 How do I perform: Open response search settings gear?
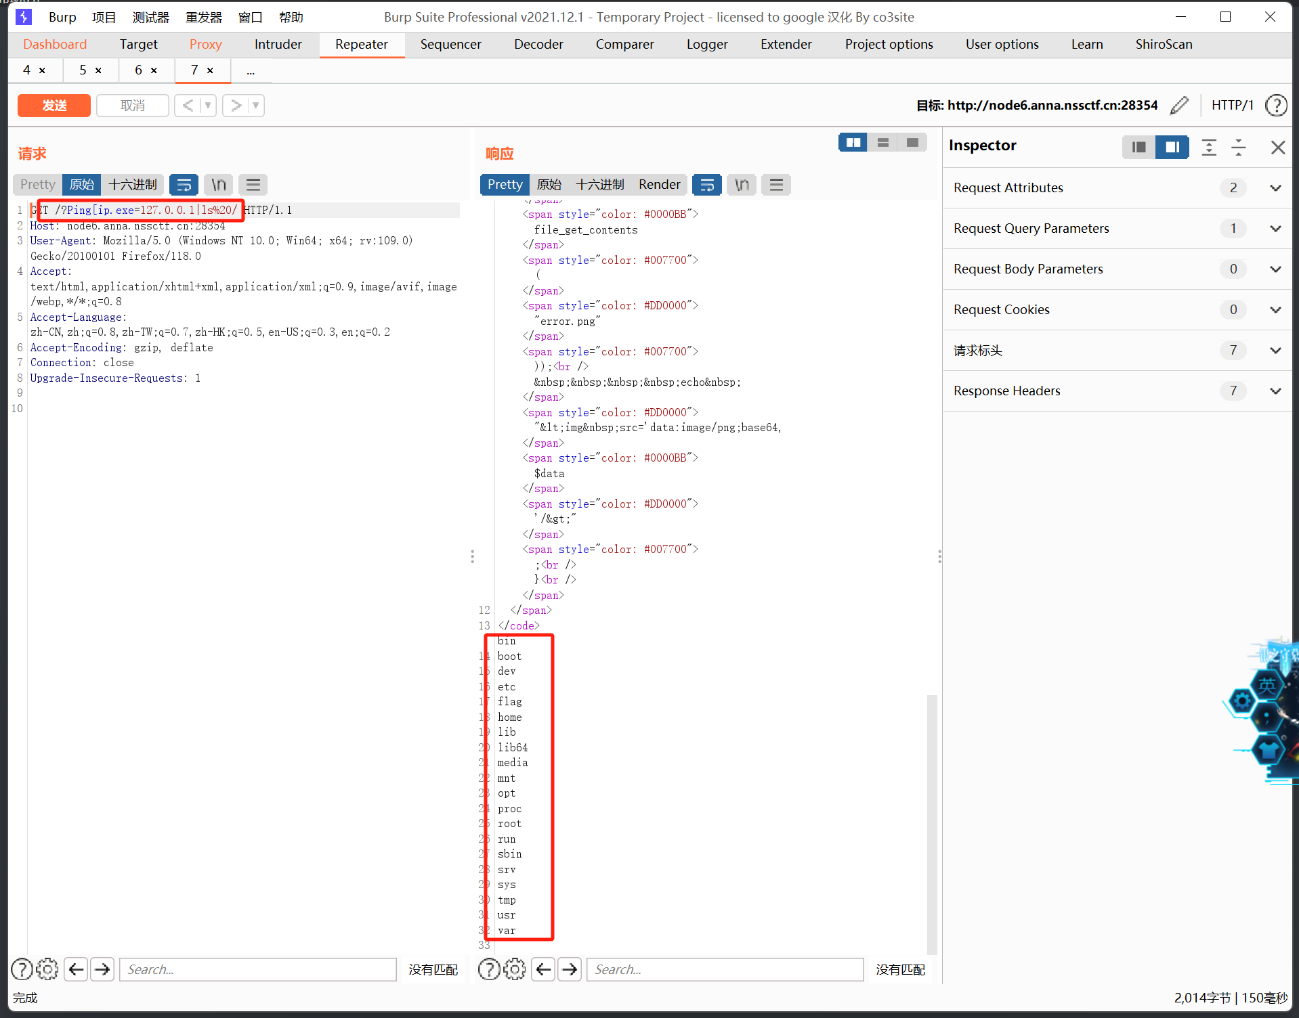coord(515,969)
